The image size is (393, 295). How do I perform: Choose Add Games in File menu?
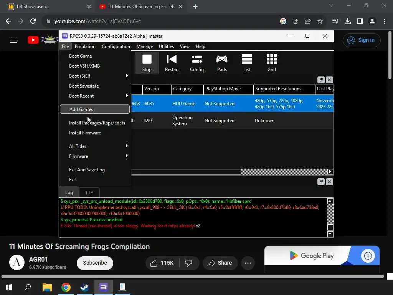point(95,109)
